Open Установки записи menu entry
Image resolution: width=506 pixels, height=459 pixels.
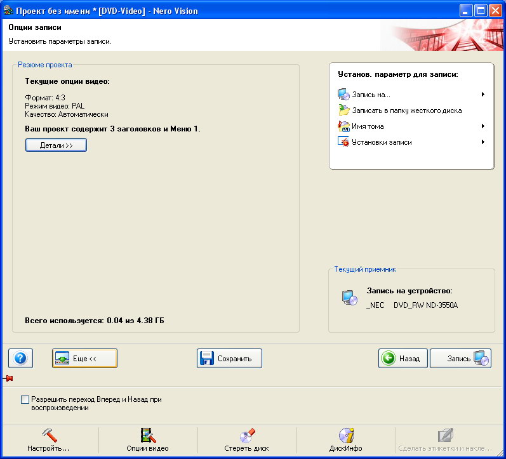(x=411, y=142)
